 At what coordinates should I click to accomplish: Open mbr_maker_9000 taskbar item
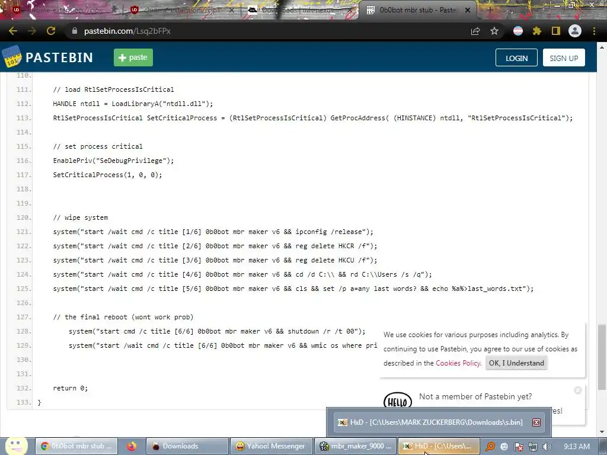click(356, 446)
